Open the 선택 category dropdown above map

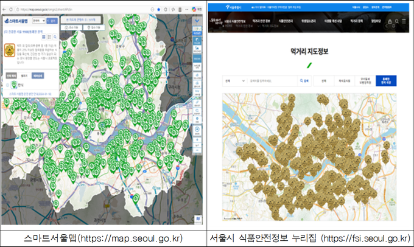point(233,80)
